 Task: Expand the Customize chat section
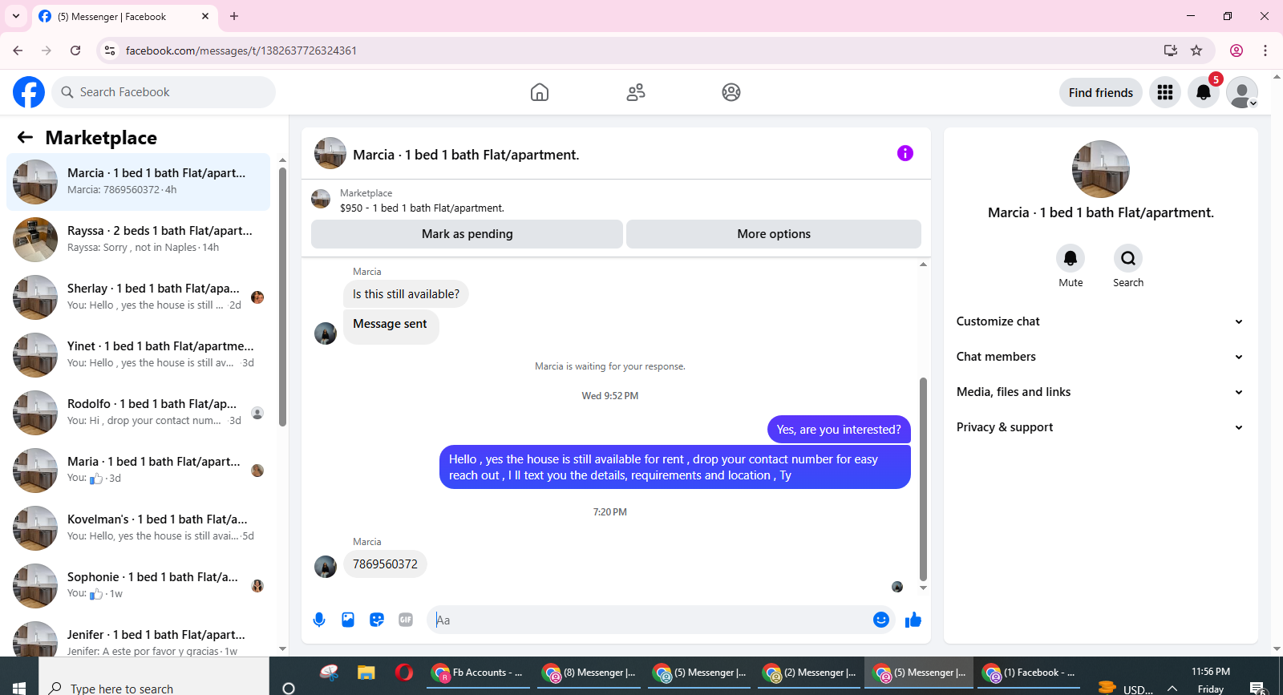click(x=1100, y=321)
